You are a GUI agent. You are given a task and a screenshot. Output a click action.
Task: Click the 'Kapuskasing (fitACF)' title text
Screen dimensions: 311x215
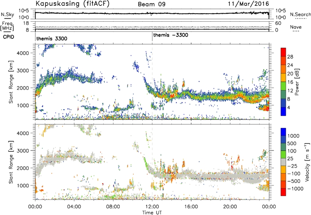point(72,3)
